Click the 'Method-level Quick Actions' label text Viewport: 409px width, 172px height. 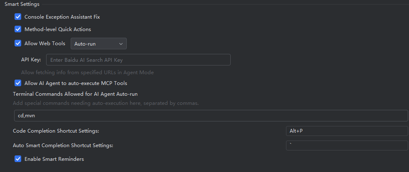tap(58, 29)
